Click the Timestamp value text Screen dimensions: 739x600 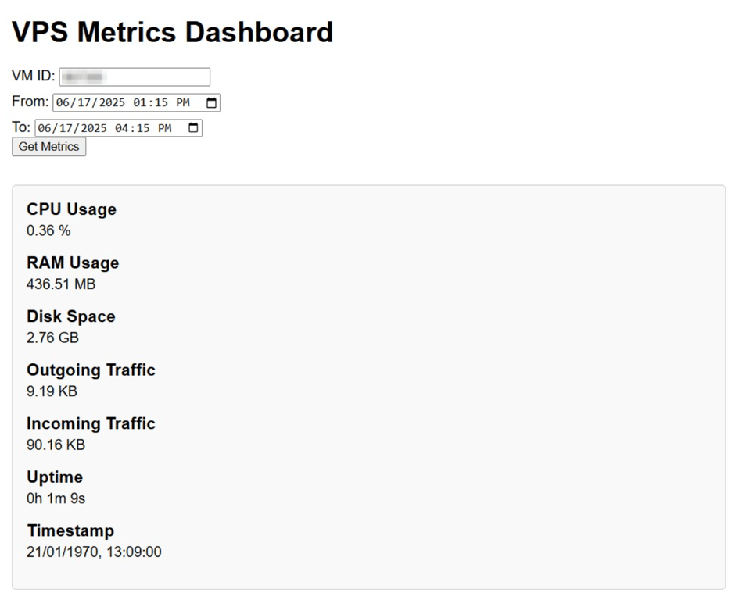click(95, 552)
